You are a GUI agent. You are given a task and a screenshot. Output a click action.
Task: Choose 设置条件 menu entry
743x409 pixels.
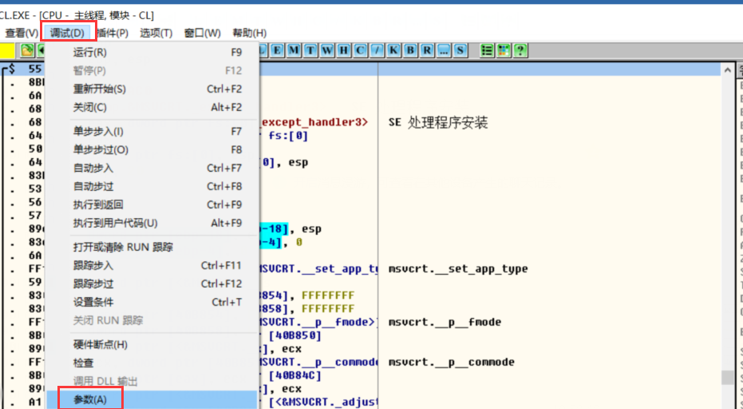(x=152, y=302)
